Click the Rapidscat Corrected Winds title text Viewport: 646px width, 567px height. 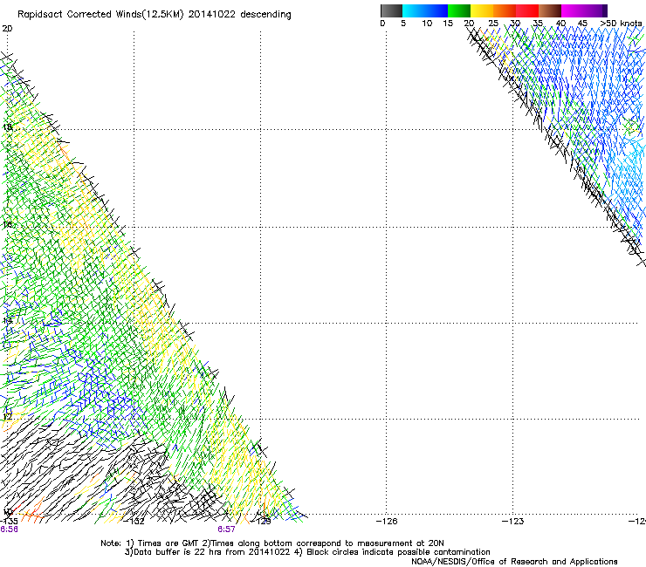click(155, 14)
